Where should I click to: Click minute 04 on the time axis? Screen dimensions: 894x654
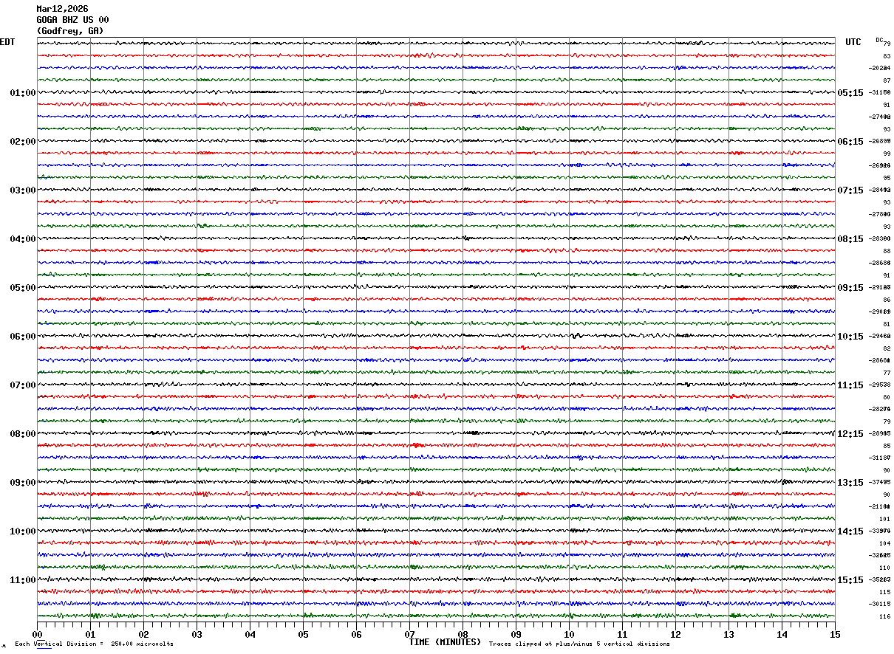(x=250, y=634)
